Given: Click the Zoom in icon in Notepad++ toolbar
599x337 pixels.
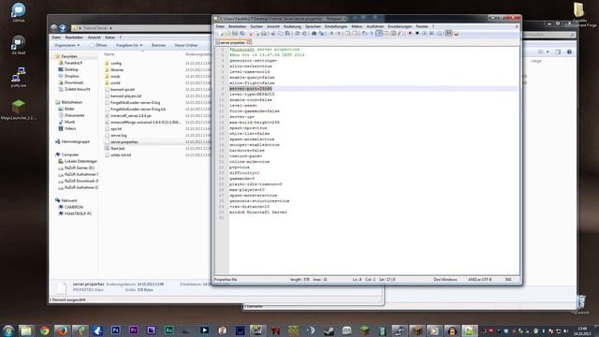Looking at the screenshot, I should point(330,34).
